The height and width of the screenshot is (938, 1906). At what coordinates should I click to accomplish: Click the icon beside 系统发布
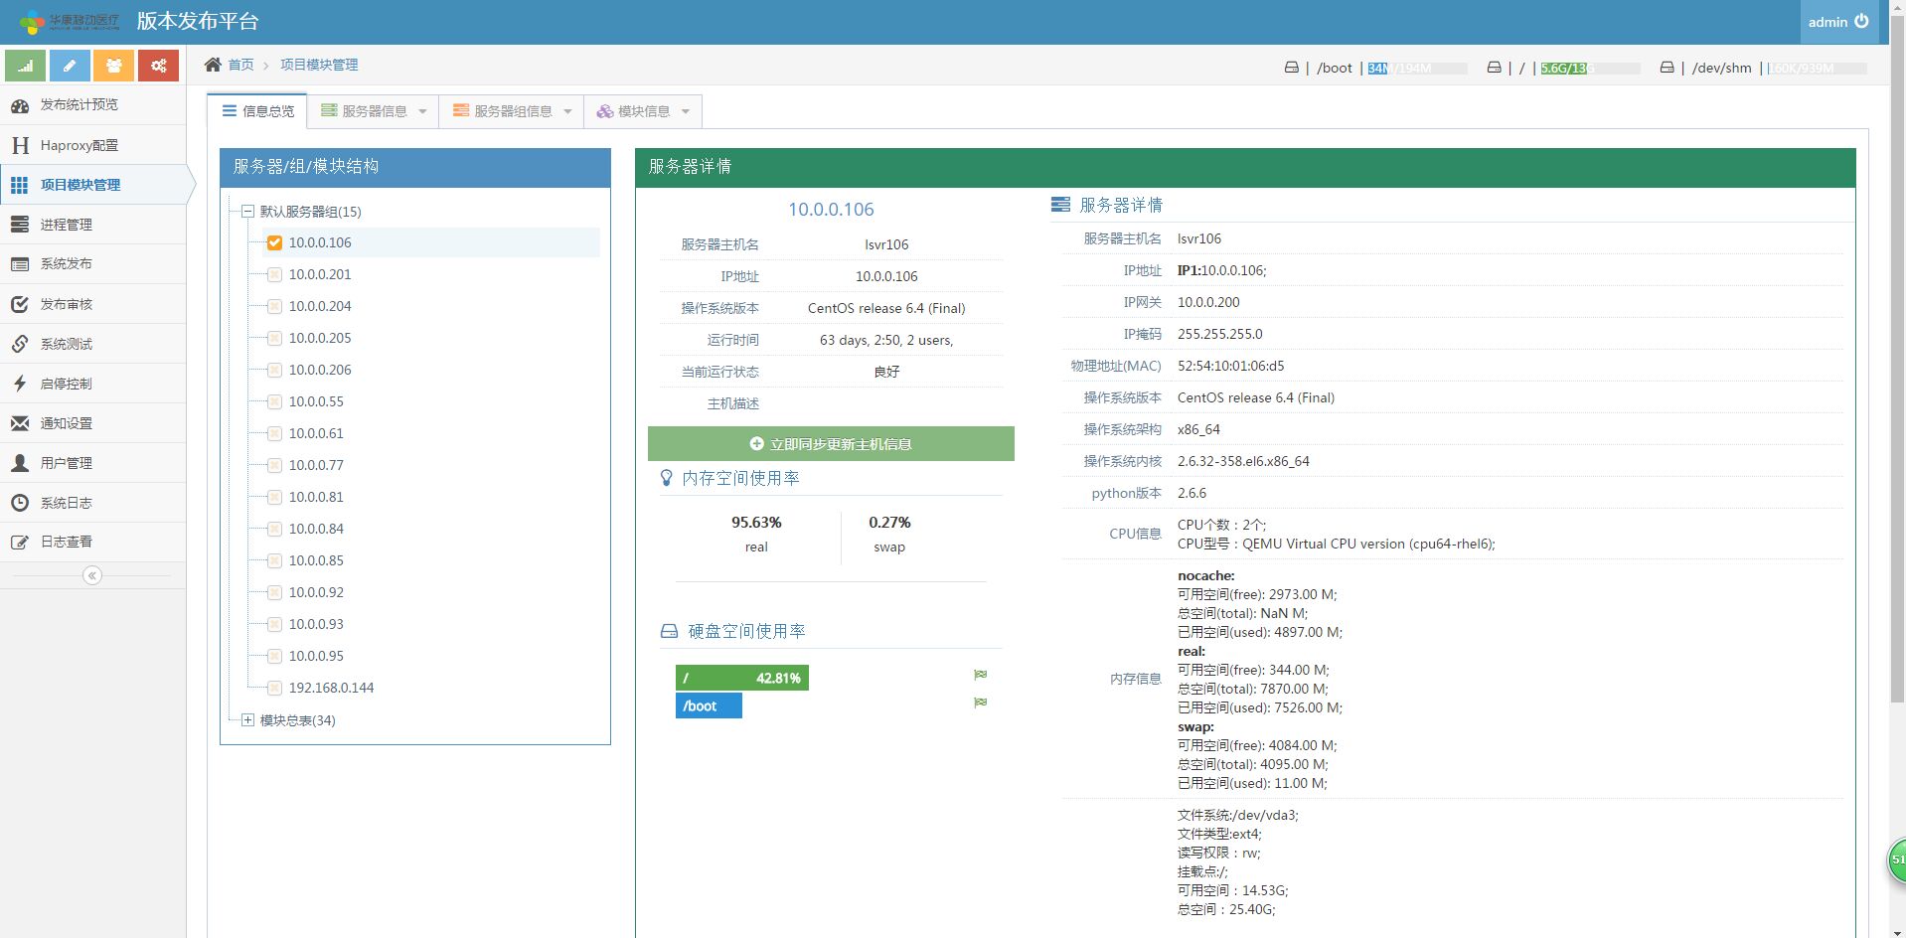[x=20, y=264]
